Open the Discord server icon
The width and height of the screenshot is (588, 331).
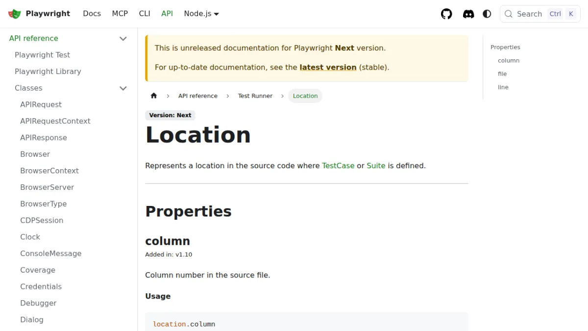[468, 14]
